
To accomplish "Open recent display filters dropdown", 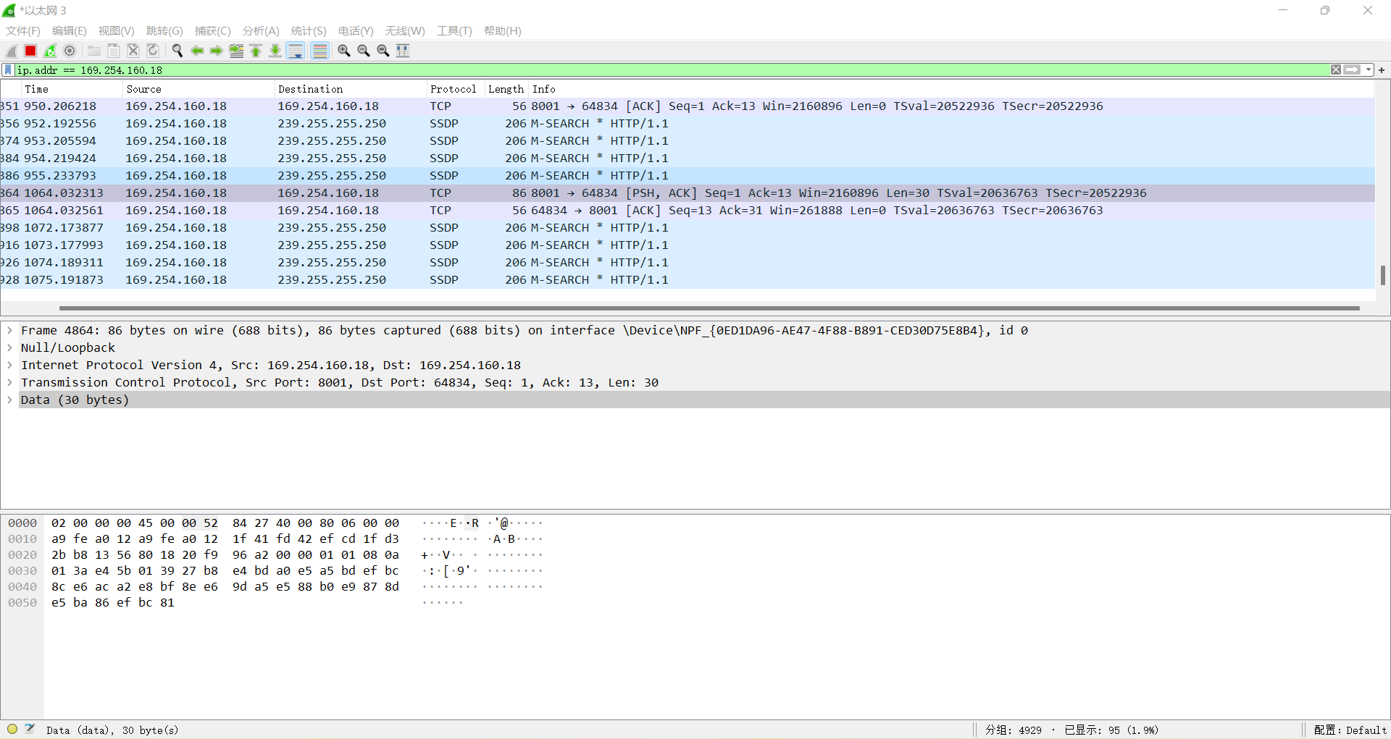I will click(1369, 70).
